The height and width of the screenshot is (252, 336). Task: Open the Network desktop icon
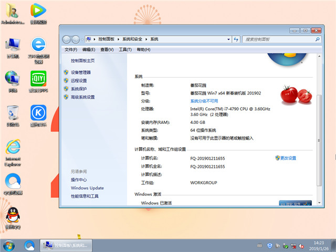pos(13,82)
